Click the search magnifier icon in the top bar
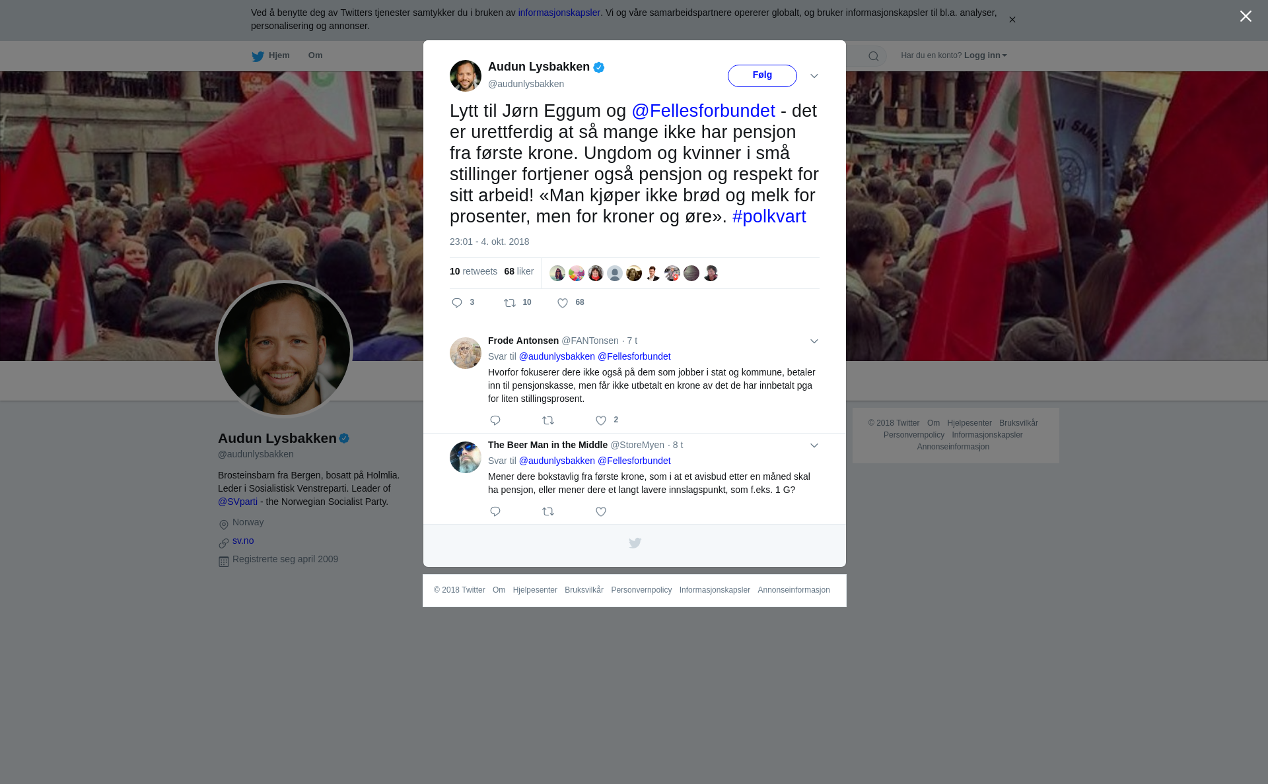 tap(874, 56)
